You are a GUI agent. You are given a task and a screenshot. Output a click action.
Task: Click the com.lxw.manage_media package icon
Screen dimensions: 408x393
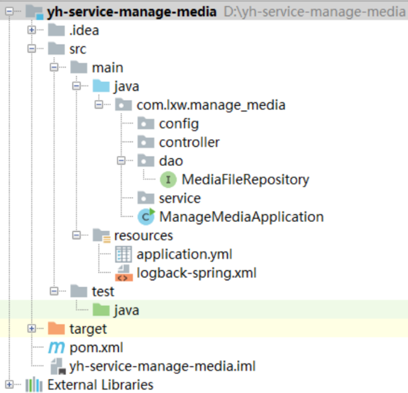[x=123, y=105]
